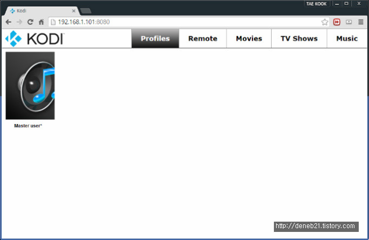
Task: Open a new browser tab
Action: pyautogui.click(x=85, y=11)
